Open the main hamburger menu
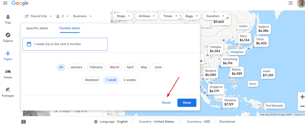 pos(5,3)
